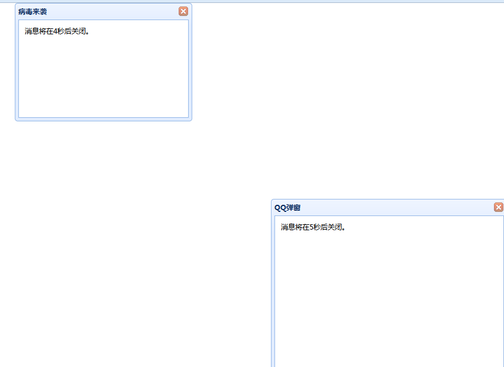This screenshot has height=367, width=504.
Task: Close the QQ弹窗 popup window
Action: 499,207
